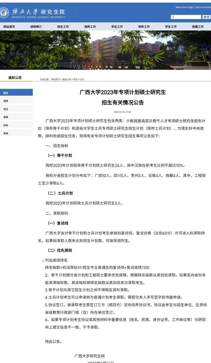The height and width of the screenshot is (363, 211).
Task: Click the signature 广西大学研究生院
Action: pos(90,356)
